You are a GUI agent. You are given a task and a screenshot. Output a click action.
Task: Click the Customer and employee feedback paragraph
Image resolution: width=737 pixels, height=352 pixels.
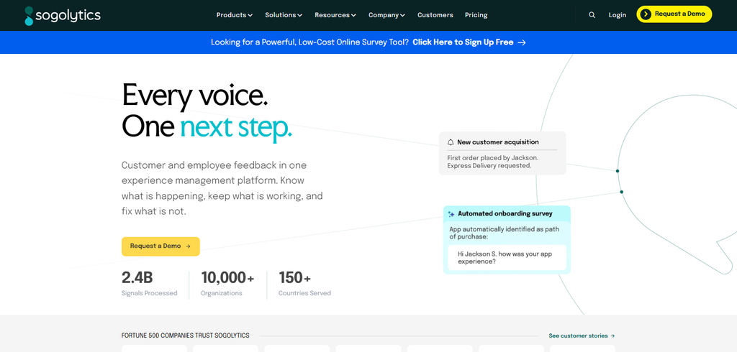click(222, 188)
